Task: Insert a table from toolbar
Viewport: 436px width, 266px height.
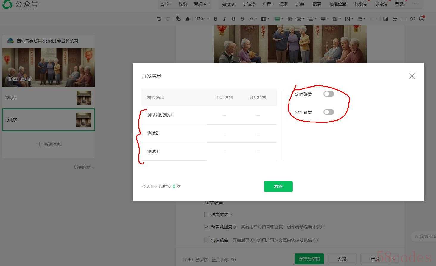Action: coord(385,19)
